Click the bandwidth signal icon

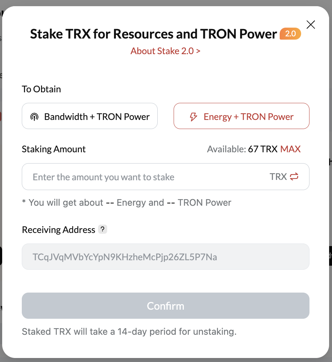pos(34,117)
